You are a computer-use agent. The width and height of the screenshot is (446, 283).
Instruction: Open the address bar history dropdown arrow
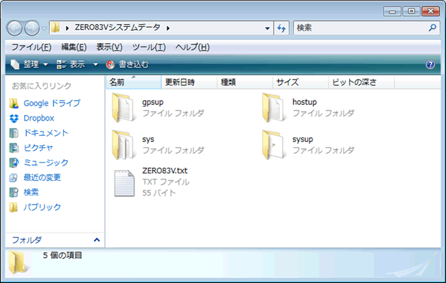pos(267,28)
